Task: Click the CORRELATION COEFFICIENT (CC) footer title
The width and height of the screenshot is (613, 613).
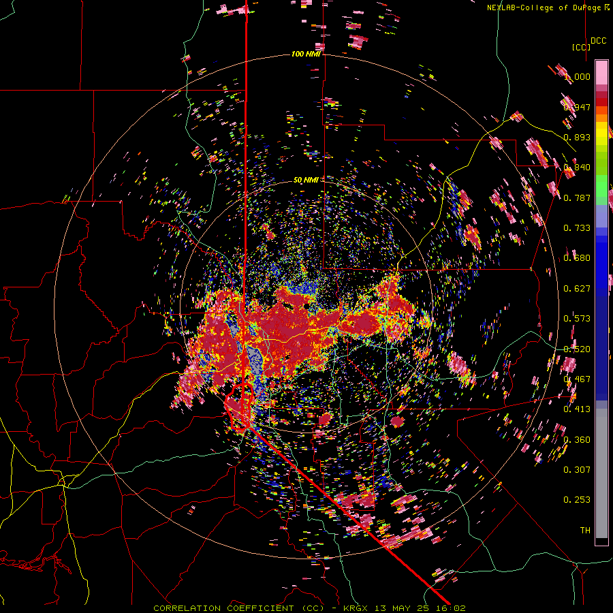Action: click(x=239, y=608)
